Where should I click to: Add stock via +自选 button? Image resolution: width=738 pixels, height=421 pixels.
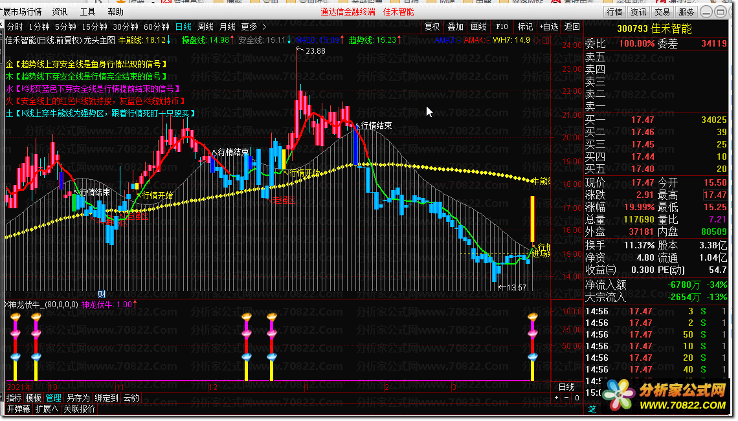pyautogui.click(x=549, y=27)
